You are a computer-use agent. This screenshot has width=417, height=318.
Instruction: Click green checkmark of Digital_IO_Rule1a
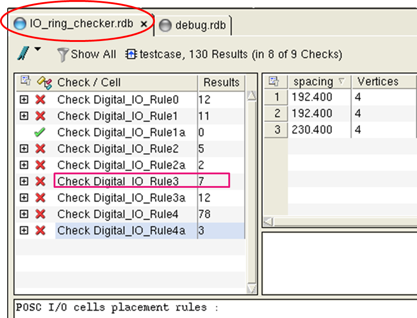point(40,132)
